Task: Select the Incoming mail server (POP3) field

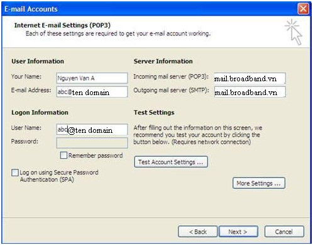Action: (250, 78)
